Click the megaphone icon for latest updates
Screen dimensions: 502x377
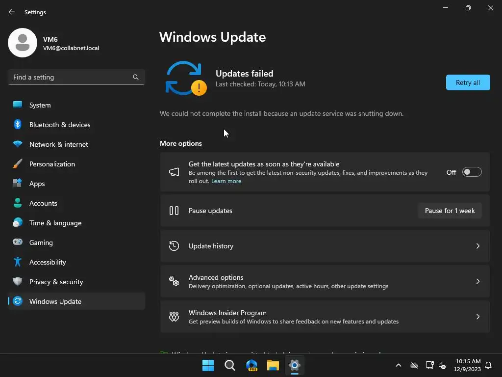(174, 172)
